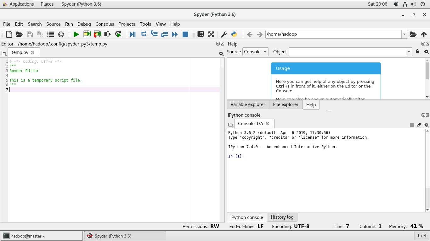Toggle fullscreen mode icon

pyautogui.click(x=211, y=34)
